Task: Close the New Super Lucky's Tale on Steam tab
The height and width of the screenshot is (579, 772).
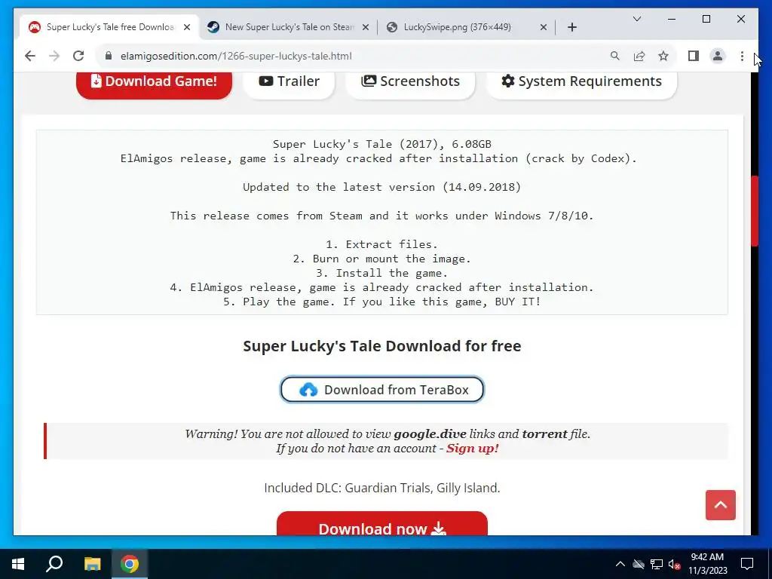Action: click(x=366, y=28)
